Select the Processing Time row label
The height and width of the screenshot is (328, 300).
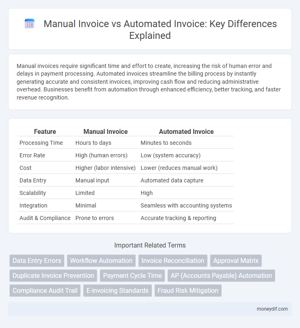[x=45, y=143]
